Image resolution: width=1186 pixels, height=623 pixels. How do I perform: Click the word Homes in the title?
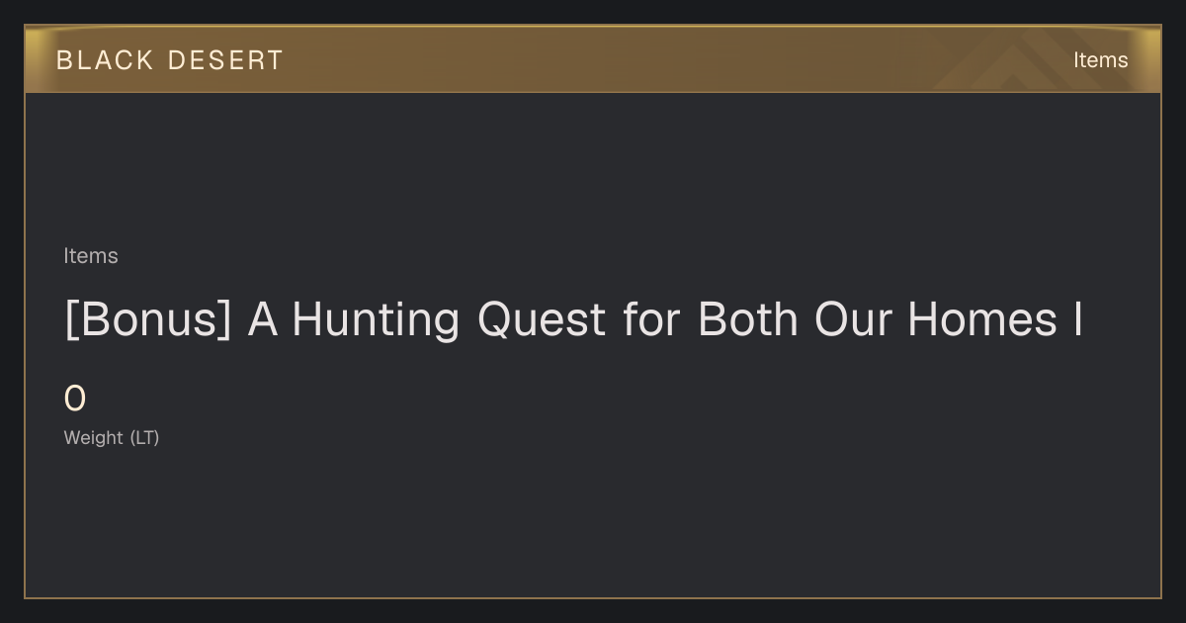982,320
